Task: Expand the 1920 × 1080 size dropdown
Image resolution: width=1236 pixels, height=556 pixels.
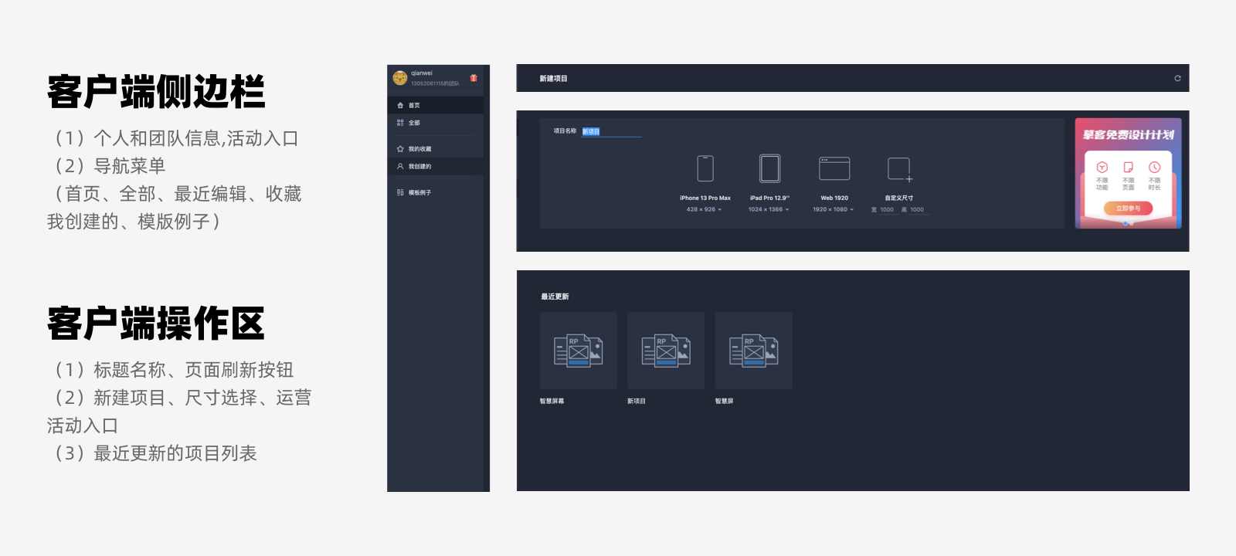Action: pos(833,209)
